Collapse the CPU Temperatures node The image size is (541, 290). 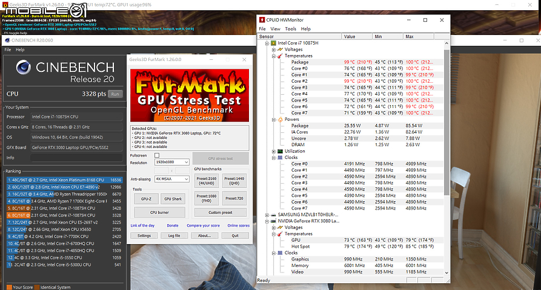click(274, 56)
